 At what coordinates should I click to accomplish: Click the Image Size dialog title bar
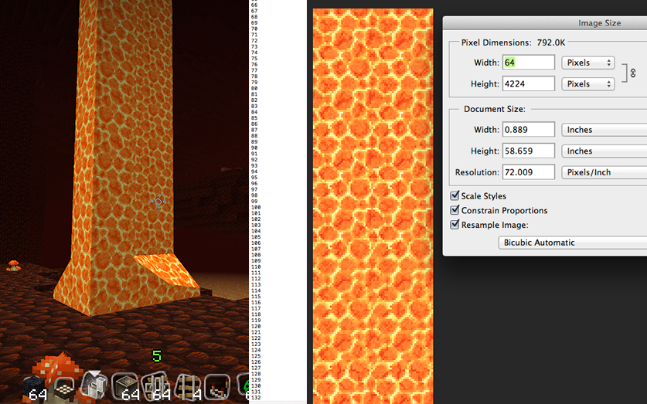pos(545,23)
